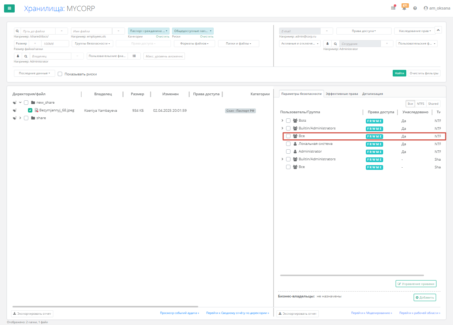Image resolution: width=453 pixels, height=325 pixels.
Task: Open notifications bell with 871 badge
Action: click(x=404, y=7)
